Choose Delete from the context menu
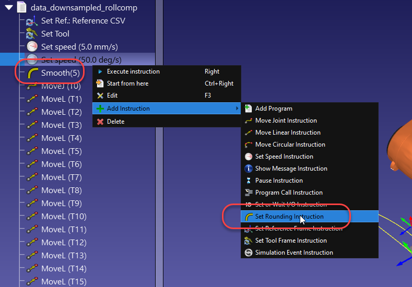Viewport: 412px width, 287px height. pyautogui.click(x=167, y=122)
